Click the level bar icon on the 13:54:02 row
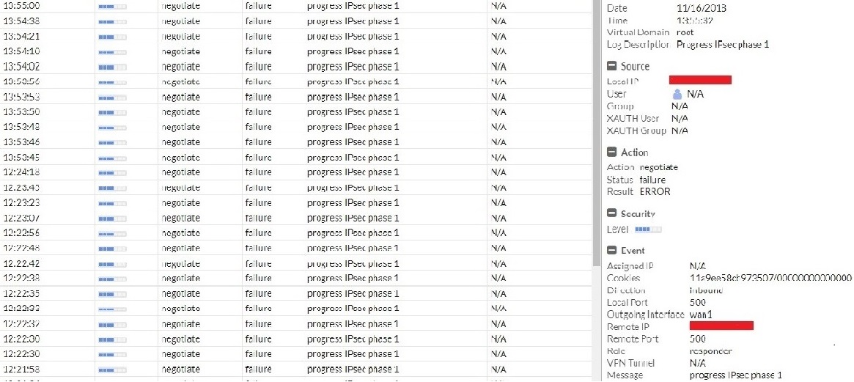The height and width of the screenshot is (382, 854). pos(112,66)
